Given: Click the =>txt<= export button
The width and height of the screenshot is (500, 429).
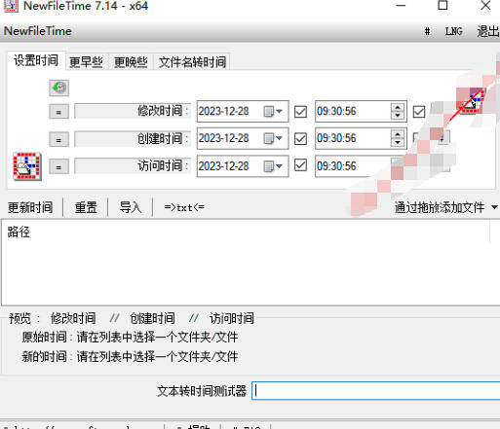Looking at the screenshot, I should 184,207.
